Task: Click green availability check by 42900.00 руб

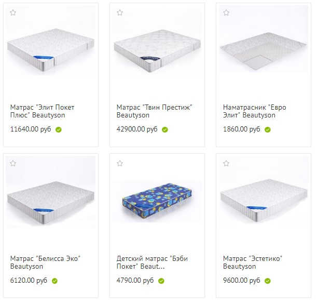Action: point(165,129)
